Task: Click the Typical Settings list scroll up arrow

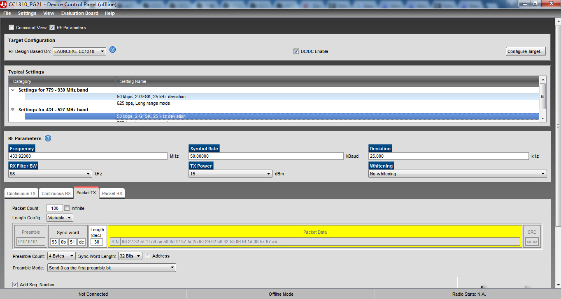Action: click(x=543, y=80)
